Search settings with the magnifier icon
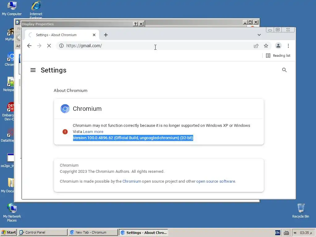 [284, 70]
